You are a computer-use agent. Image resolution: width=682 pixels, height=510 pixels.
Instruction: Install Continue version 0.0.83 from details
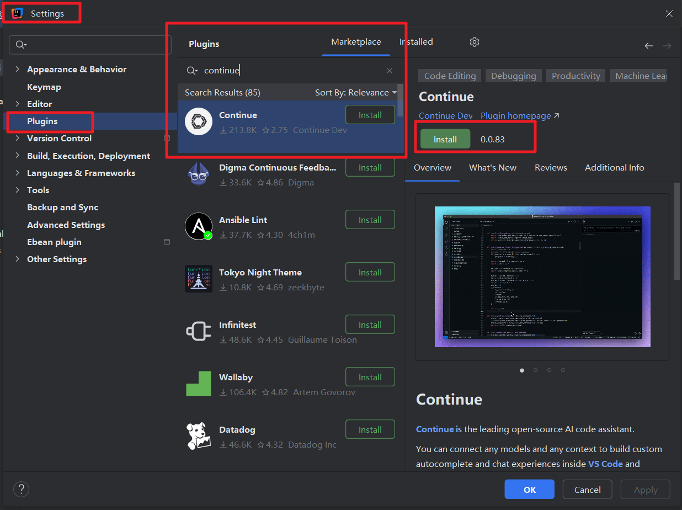click(x=445, y=139)
